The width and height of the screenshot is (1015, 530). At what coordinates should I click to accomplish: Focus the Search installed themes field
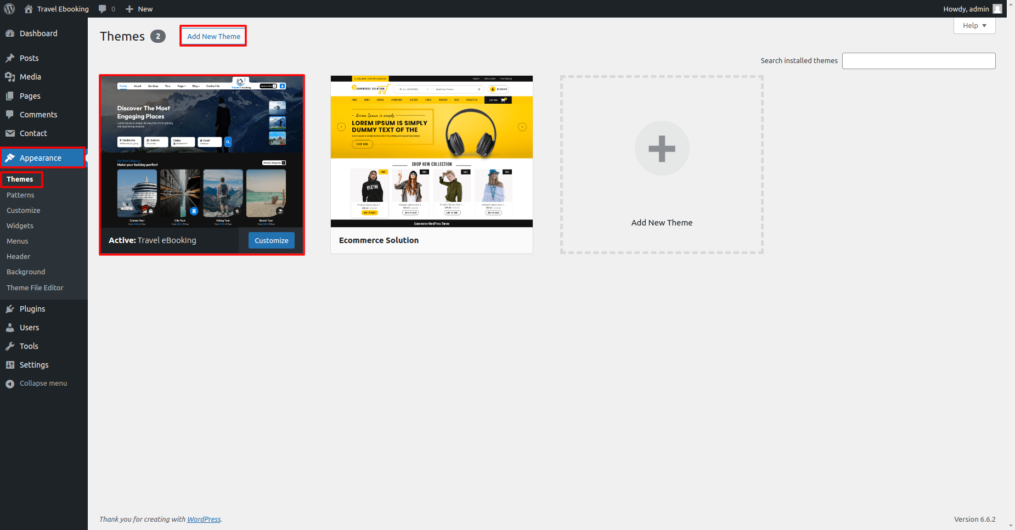918,61
